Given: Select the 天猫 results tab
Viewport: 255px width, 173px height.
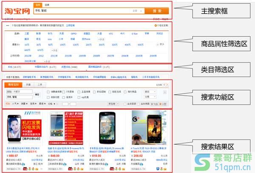Looking at the screenshot, I should pos(28,85).
